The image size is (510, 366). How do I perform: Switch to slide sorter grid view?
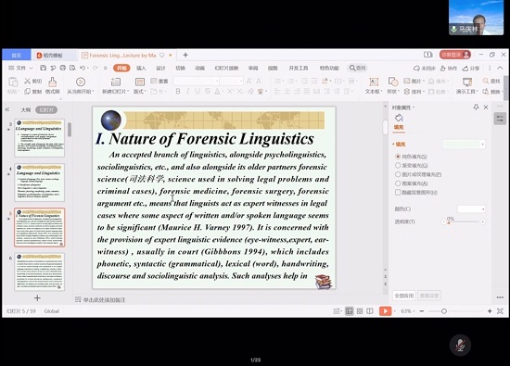tap(360, 311)
